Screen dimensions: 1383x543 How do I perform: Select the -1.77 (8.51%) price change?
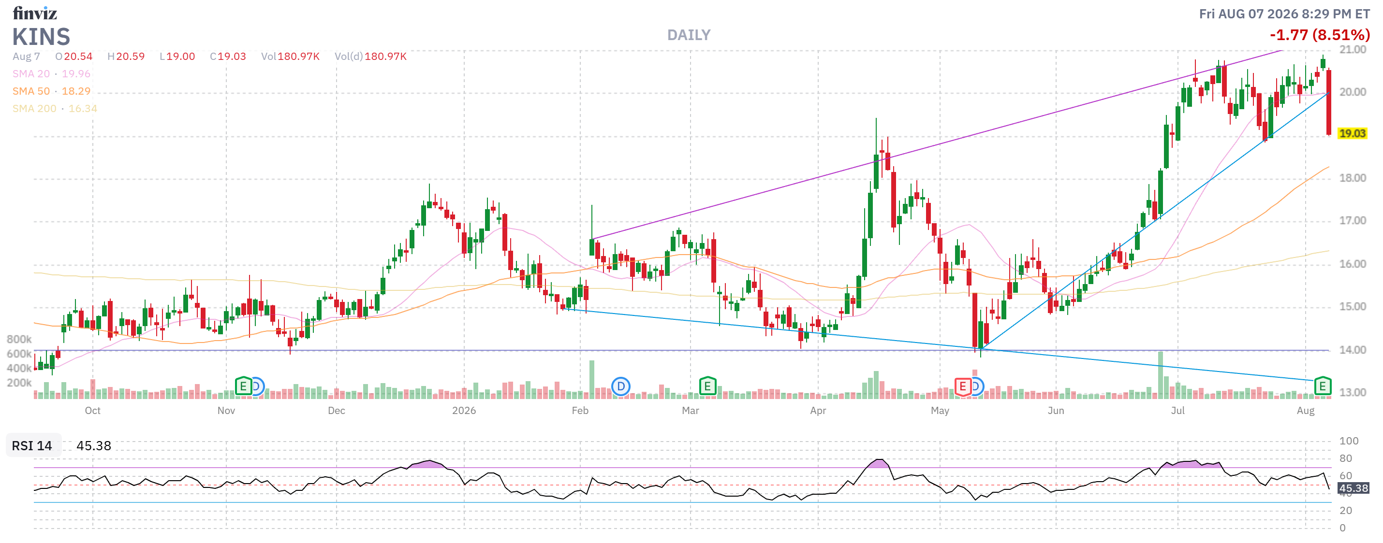[x=1320, y=35]
